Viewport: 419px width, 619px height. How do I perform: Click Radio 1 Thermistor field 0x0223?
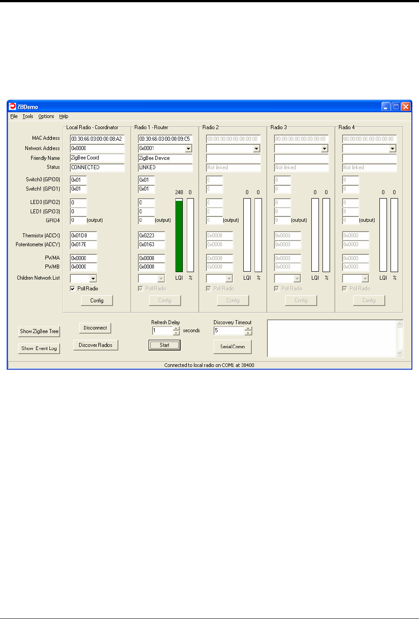click(152, 236)
